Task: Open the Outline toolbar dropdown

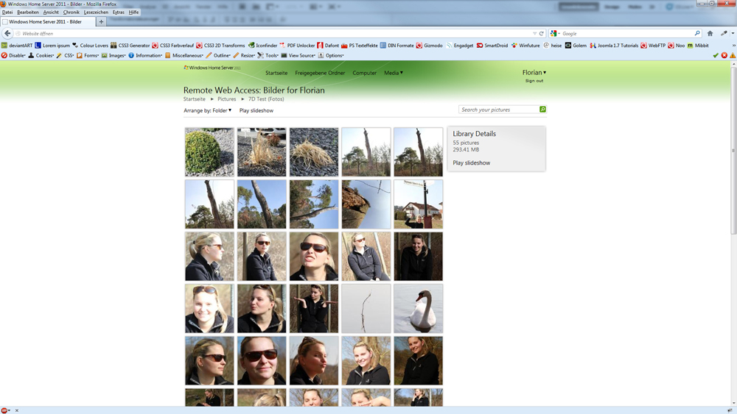Action: click(218, 55)
